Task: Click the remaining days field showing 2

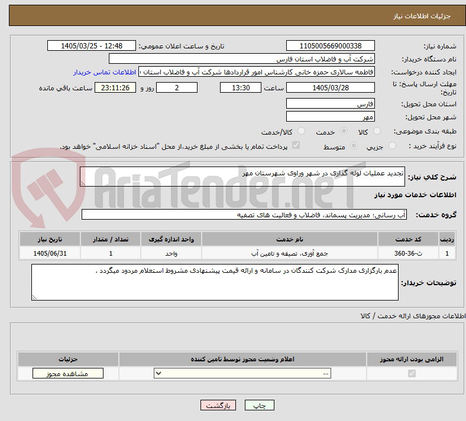Action: [177, 88]
